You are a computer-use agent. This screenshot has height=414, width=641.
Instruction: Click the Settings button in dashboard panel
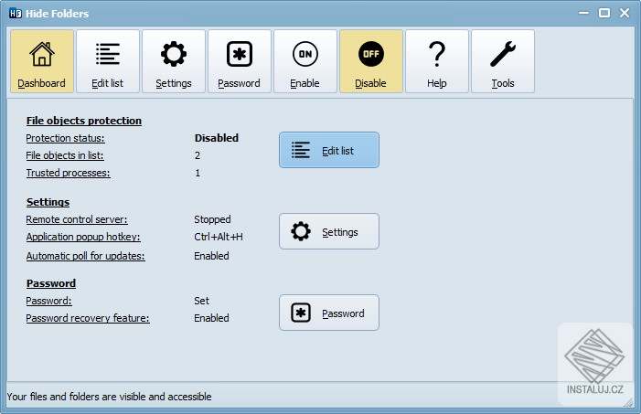click(x=329, y=231)
